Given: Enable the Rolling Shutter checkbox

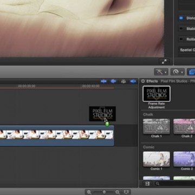Looking at the screenshot, I should click(x=181, y=39).
